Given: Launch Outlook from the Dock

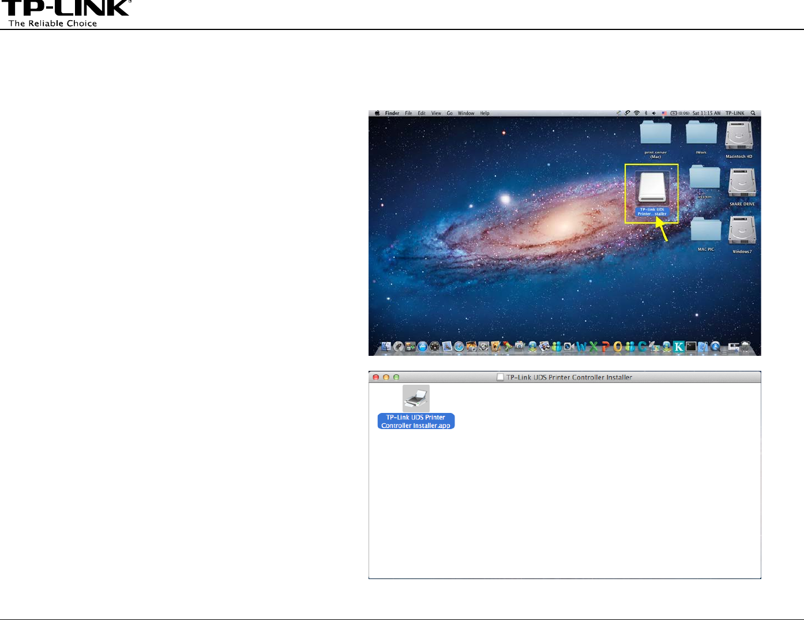Looking at the screenshot, I should pyautogui.click(x=618, y=347).
